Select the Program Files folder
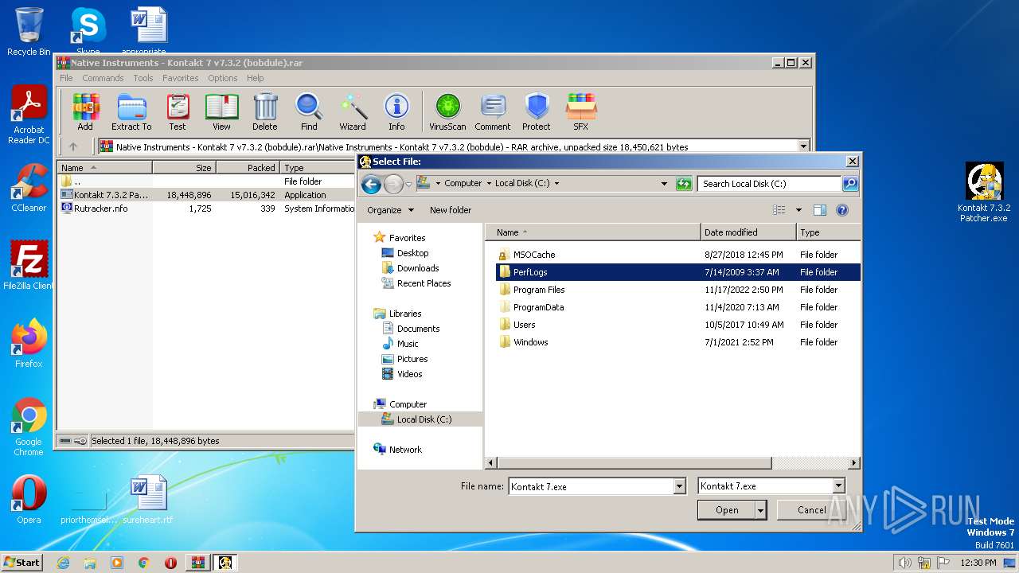 [677, 290]
